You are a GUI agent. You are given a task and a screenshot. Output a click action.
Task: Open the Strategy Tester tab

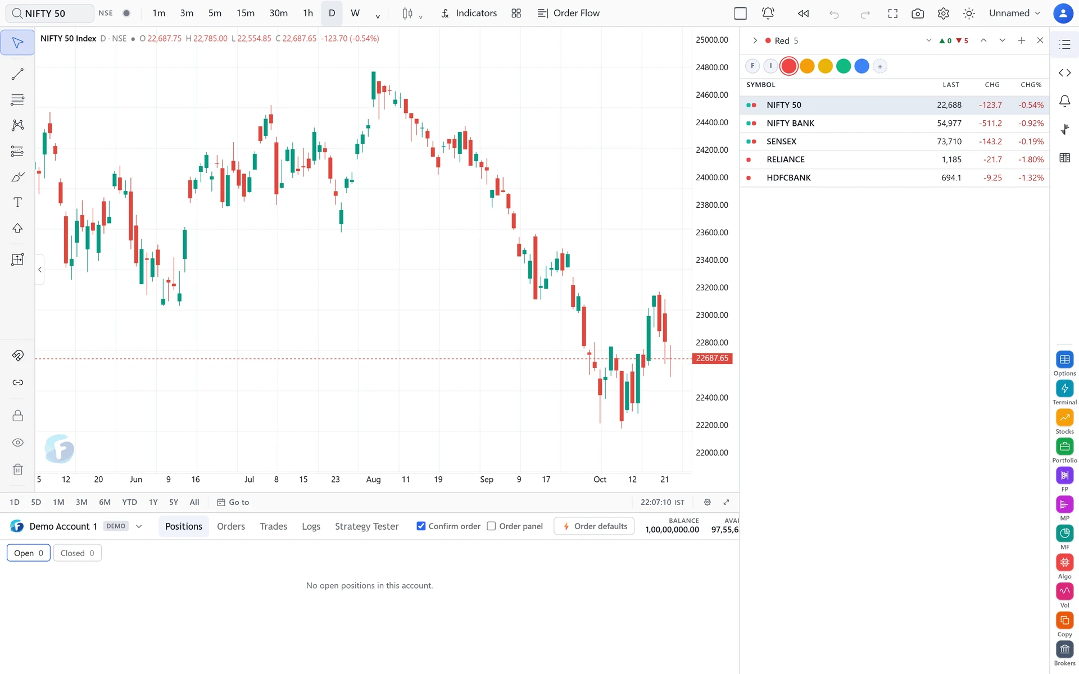click(x=367, y=526)
